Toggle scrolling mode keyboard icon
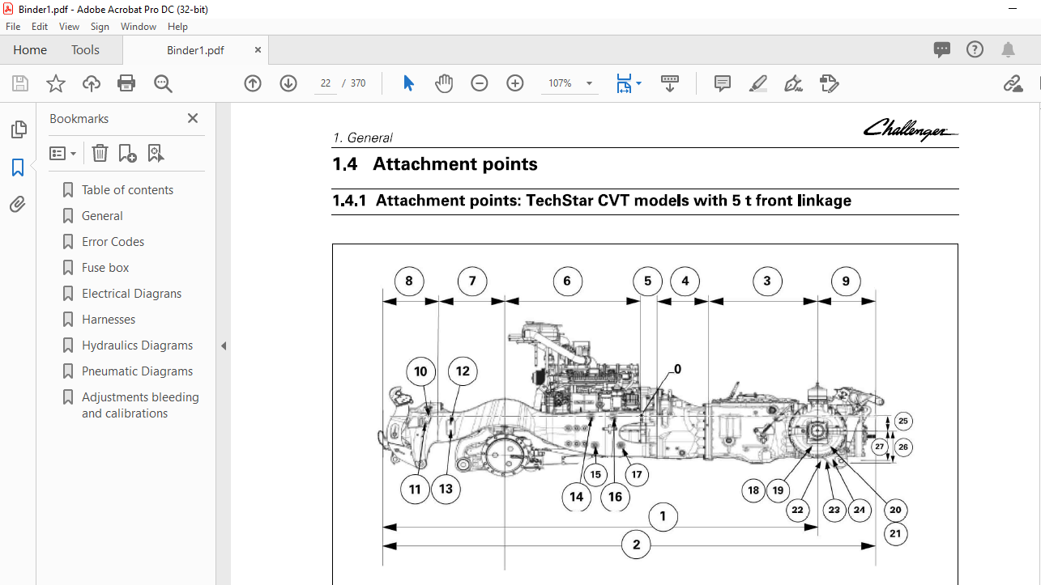Screen dimensions: 1041x585 point(670,83)
